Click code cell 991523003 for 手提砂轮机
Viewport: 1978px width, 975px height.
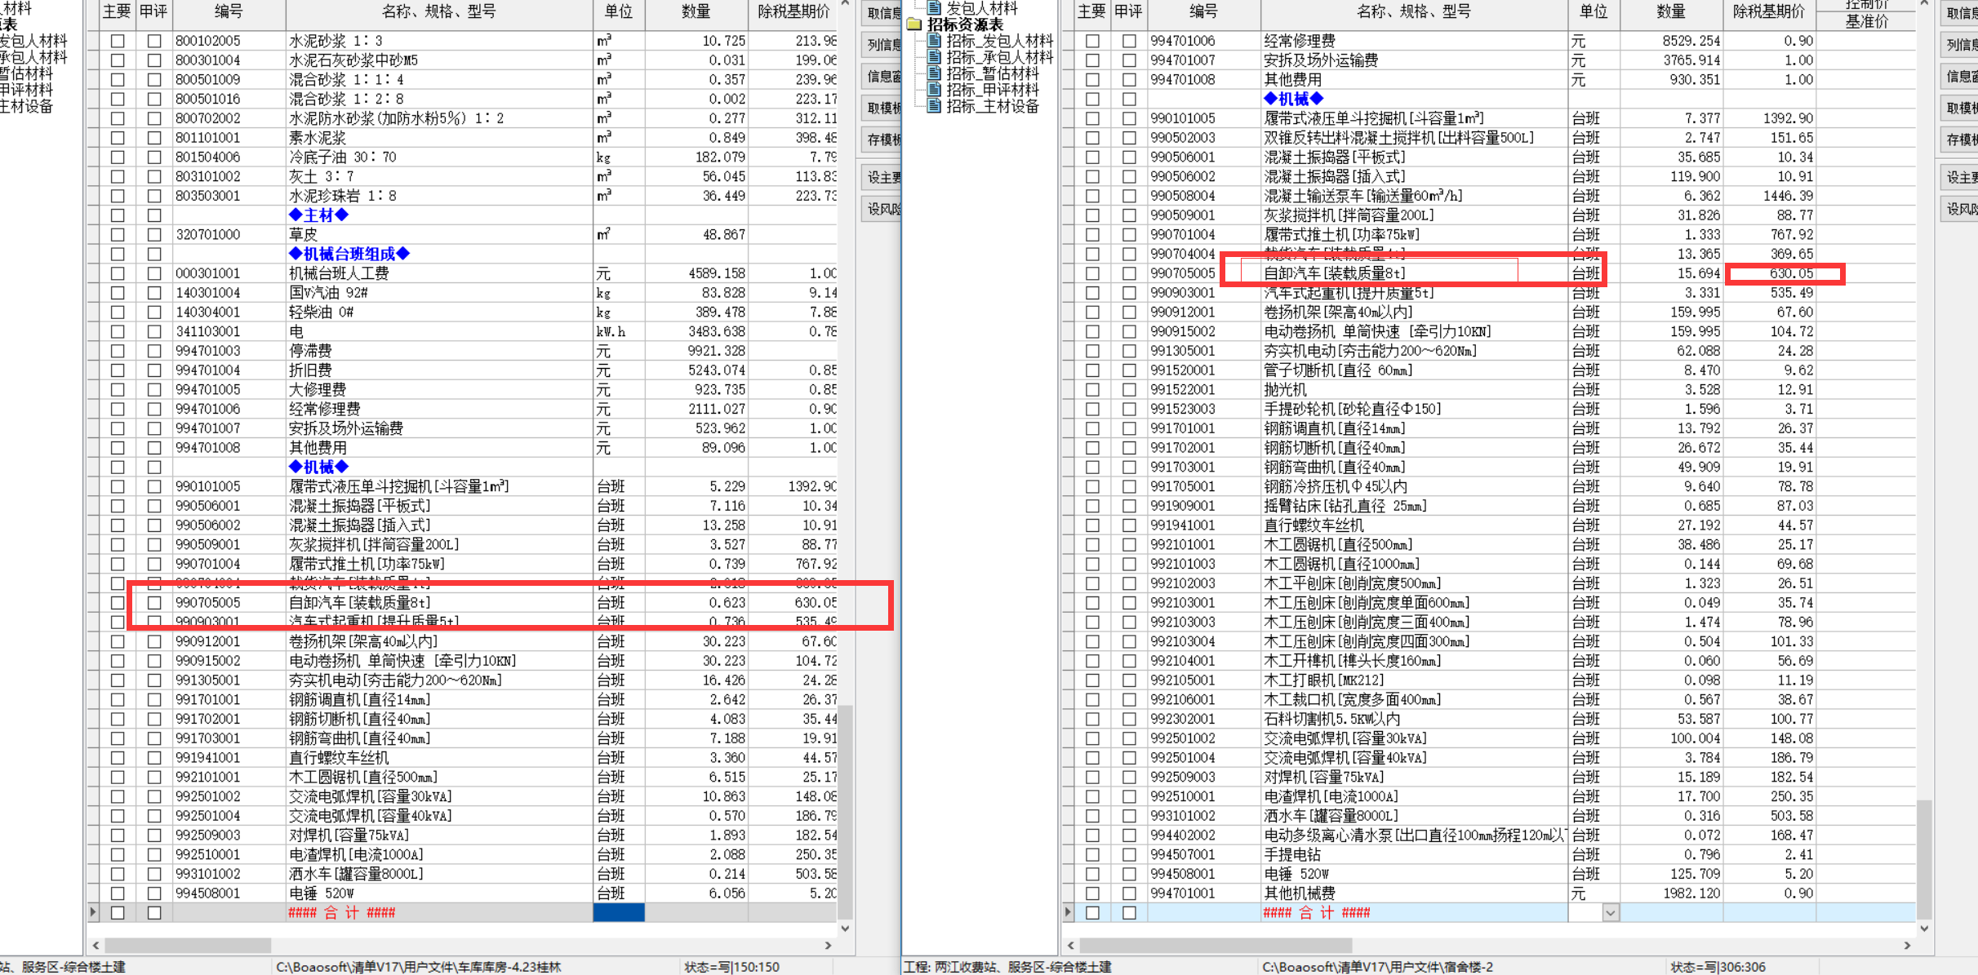coord(1203,410)
